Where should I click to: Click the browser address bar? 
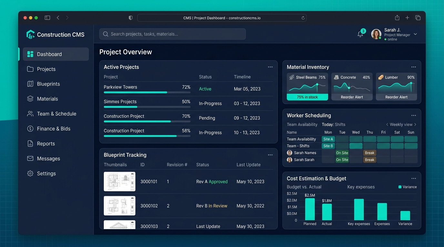pyautogui.click(x=222, y=18)
